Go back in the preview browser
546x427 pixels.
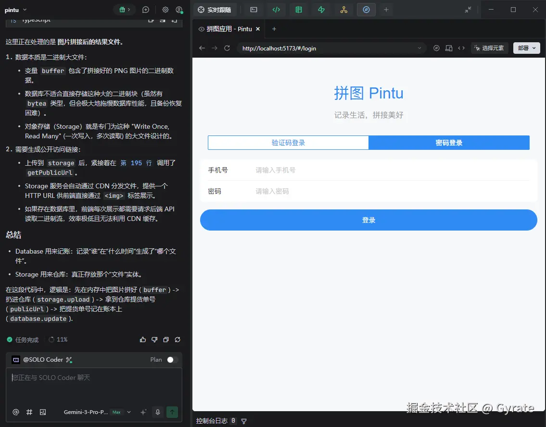point(202,48)
